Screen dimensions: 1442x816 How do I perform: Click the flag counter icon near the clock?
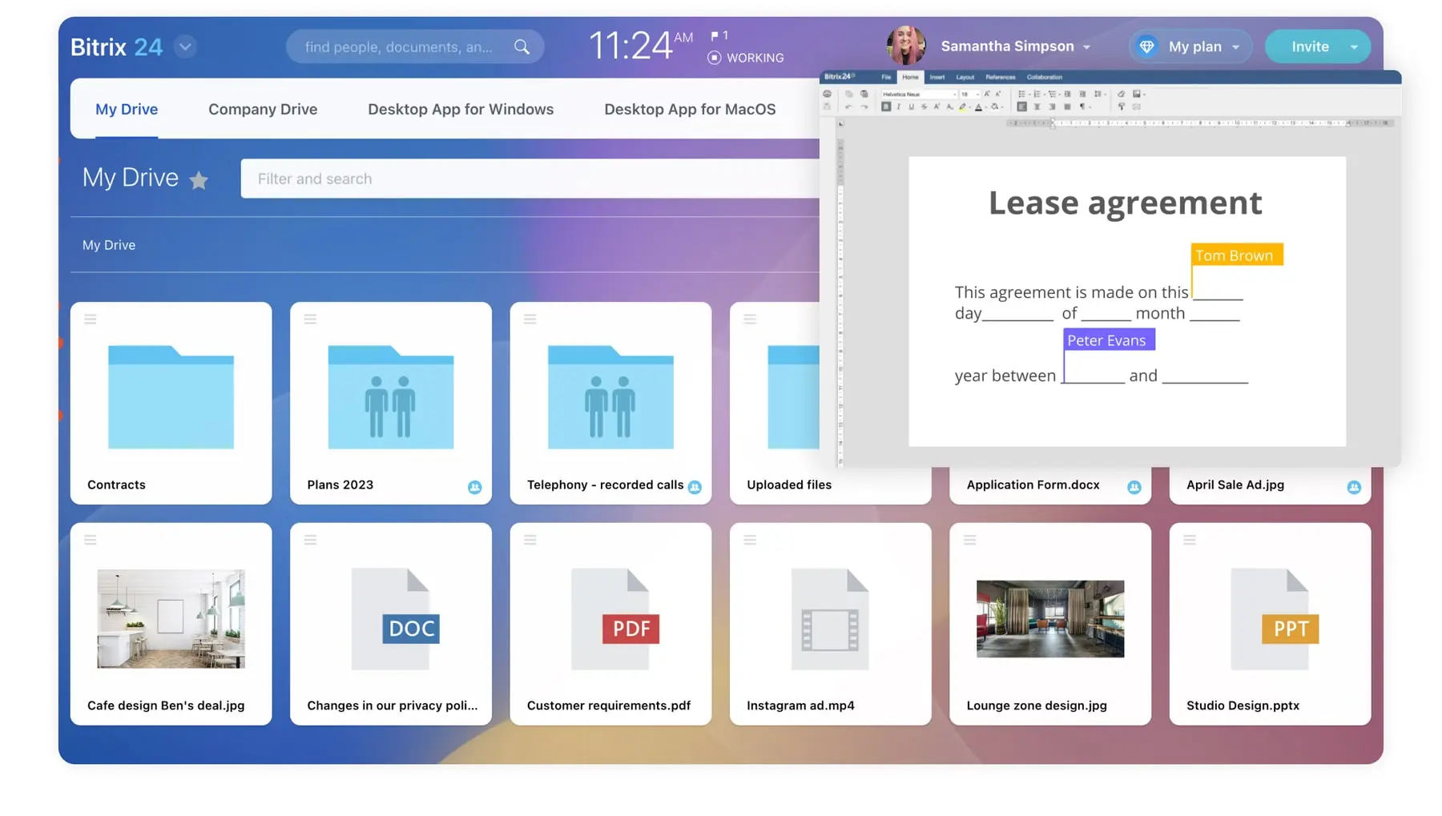click(715, 36)
